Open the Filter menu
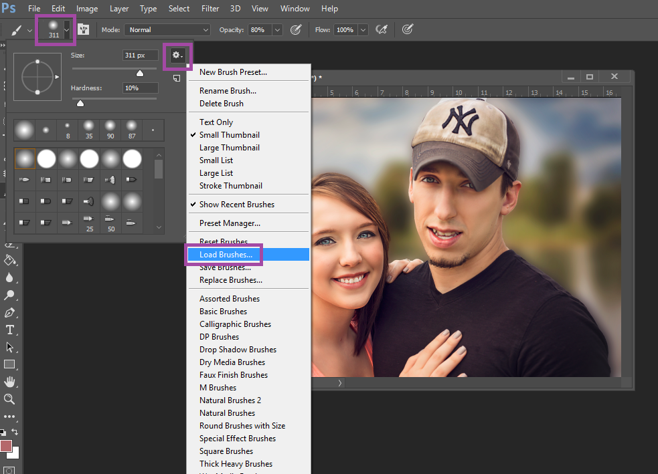The height and width of the screenshot is (474, 658). pyautogui.click(x=210, y=9)
